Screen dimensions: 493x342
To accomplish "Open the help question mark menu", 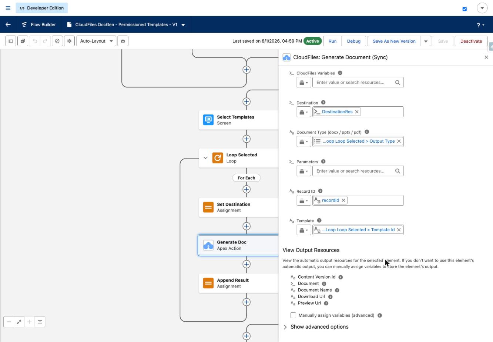I will coord(480,25).
